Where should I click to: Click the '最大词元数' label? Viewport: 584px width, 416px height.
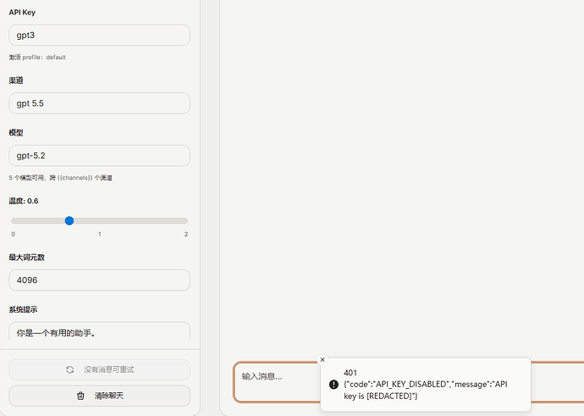pyautogui.click(x=27, y=258)
